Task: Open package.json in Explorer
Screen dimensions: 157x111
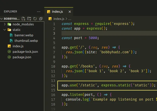Action: click(22, 57)
